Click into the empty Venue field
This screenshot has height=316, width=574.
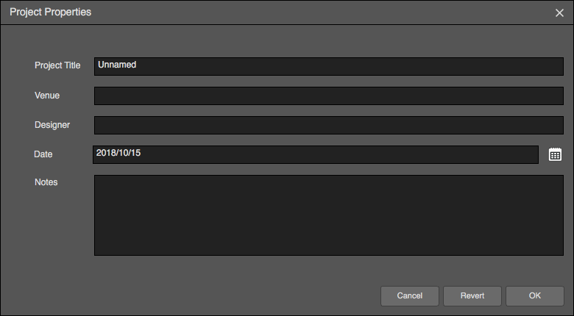coord(329,96)
